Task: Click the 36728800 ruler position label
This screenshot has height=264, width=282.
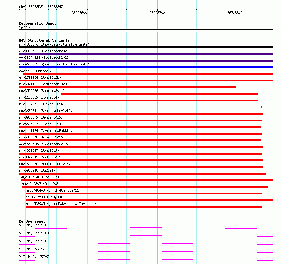Action: click(235, 13)
